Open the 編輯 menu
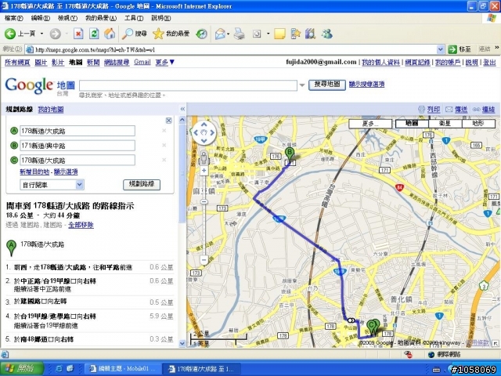The height and width of the screenshot is (376, 501). pos(40,18)
